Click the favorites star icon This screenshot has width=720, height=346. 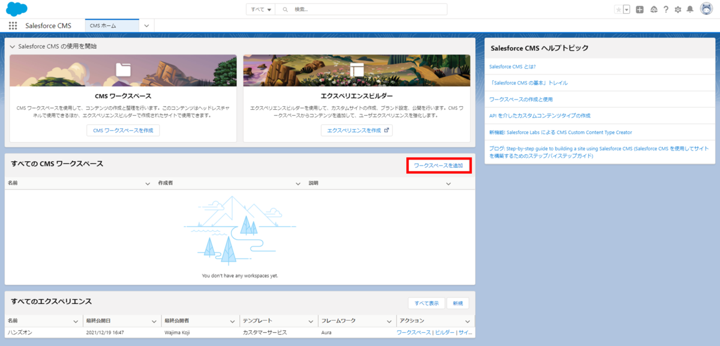(x=619, y=10)
